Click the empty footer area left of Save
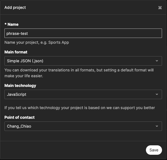The height and width of the screenshot is (160, 167). 72,150
